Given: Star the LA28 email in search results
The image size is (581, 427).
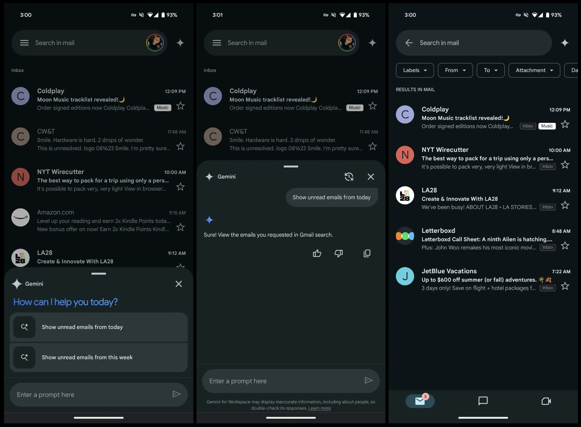Looking at the screenshot, I should (565, 205).
